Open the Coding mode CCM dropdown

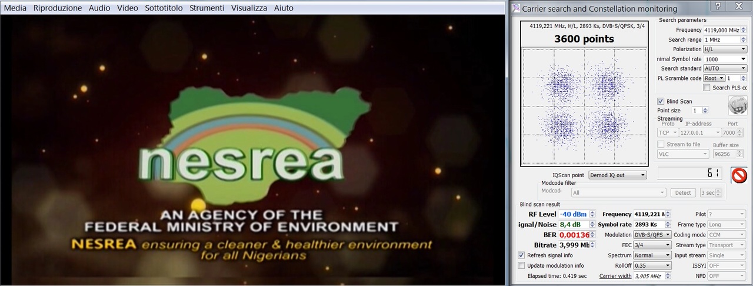coord(727,234)
